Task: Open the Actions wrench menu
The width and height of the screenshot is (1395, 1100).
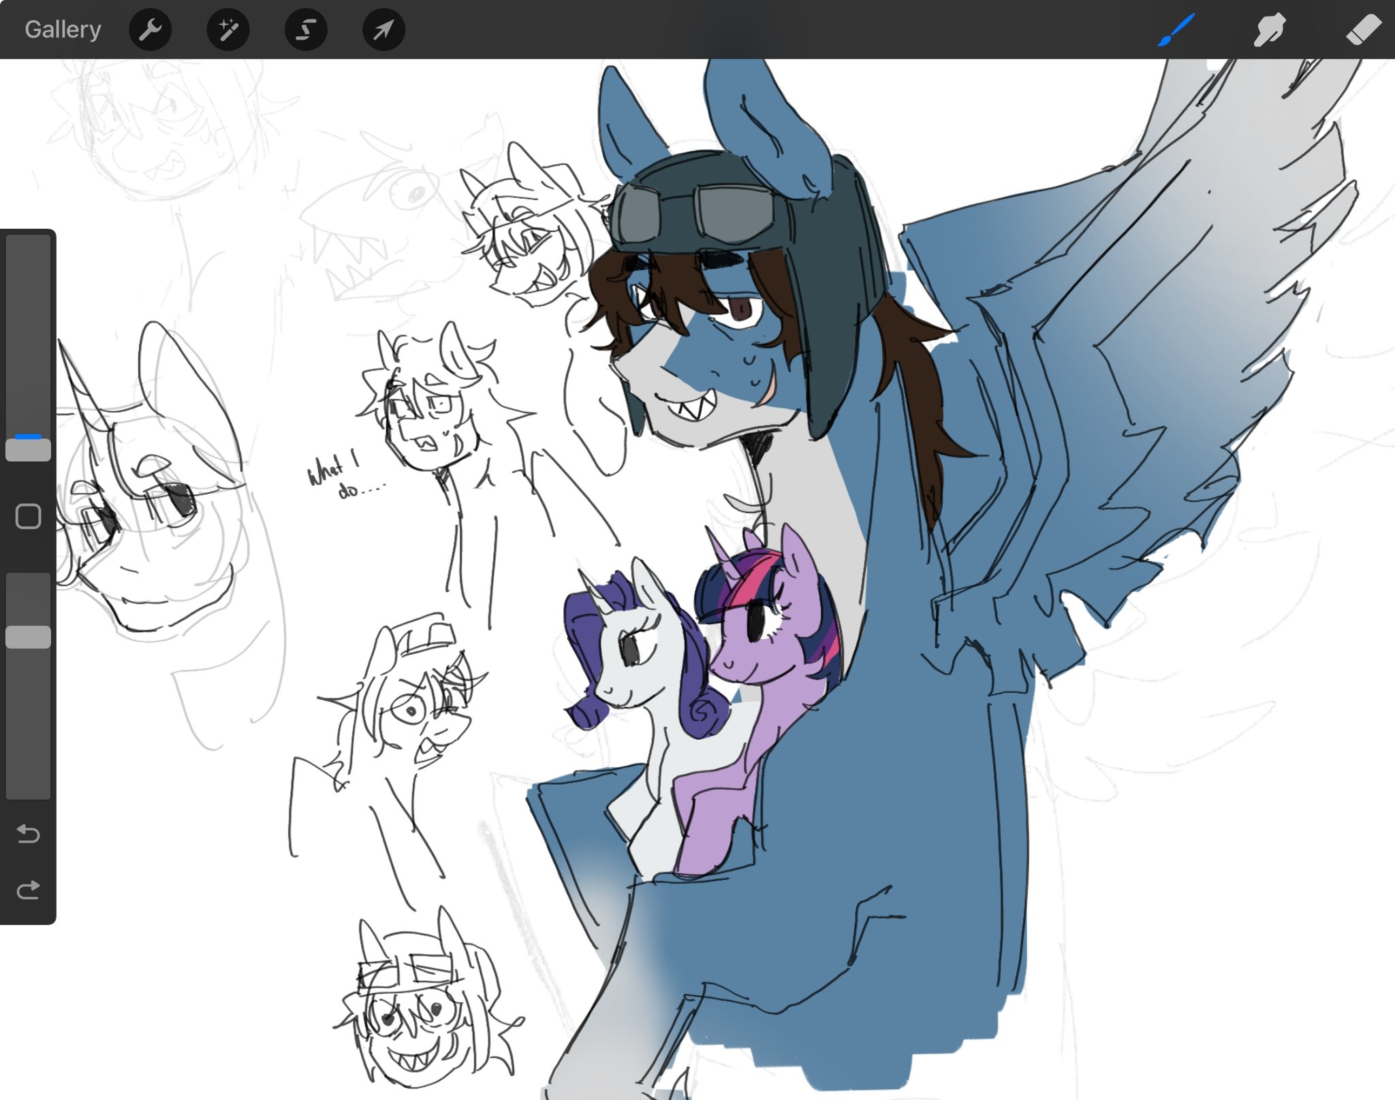Action: [150, 30]
